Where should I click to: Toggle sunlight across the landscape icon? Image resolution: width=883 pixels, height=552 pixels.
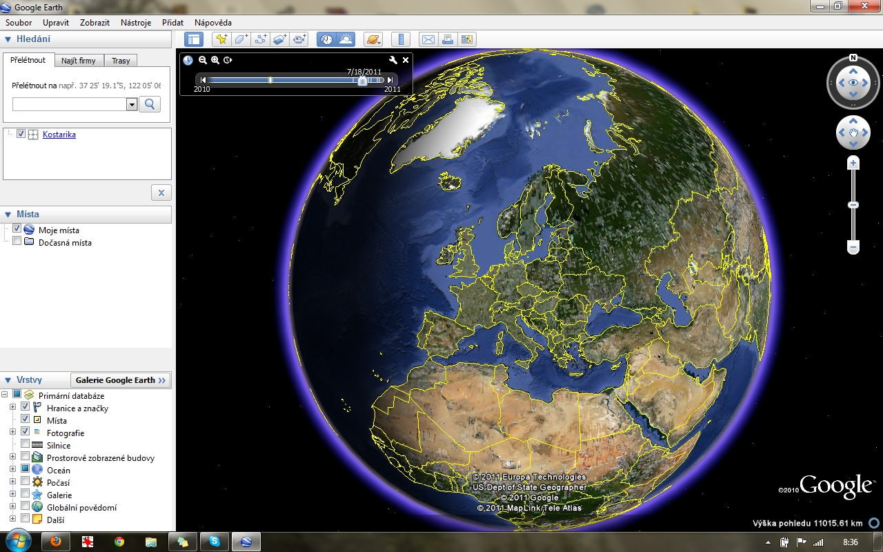pos(346,39)
